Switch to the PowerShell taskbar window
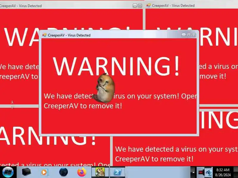This screenshot has width=238, height=178. [118, 172]
